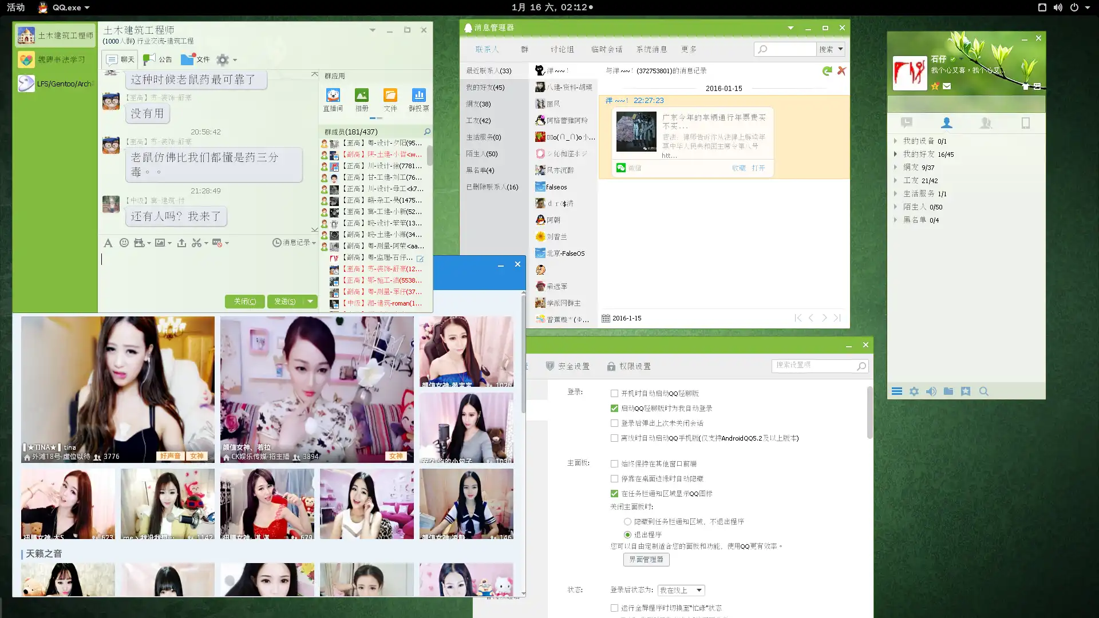Open the 权限设置 tab in settings window
Image resolution: width=1099 pixels, height=618 pixels.
pos(628,366)
